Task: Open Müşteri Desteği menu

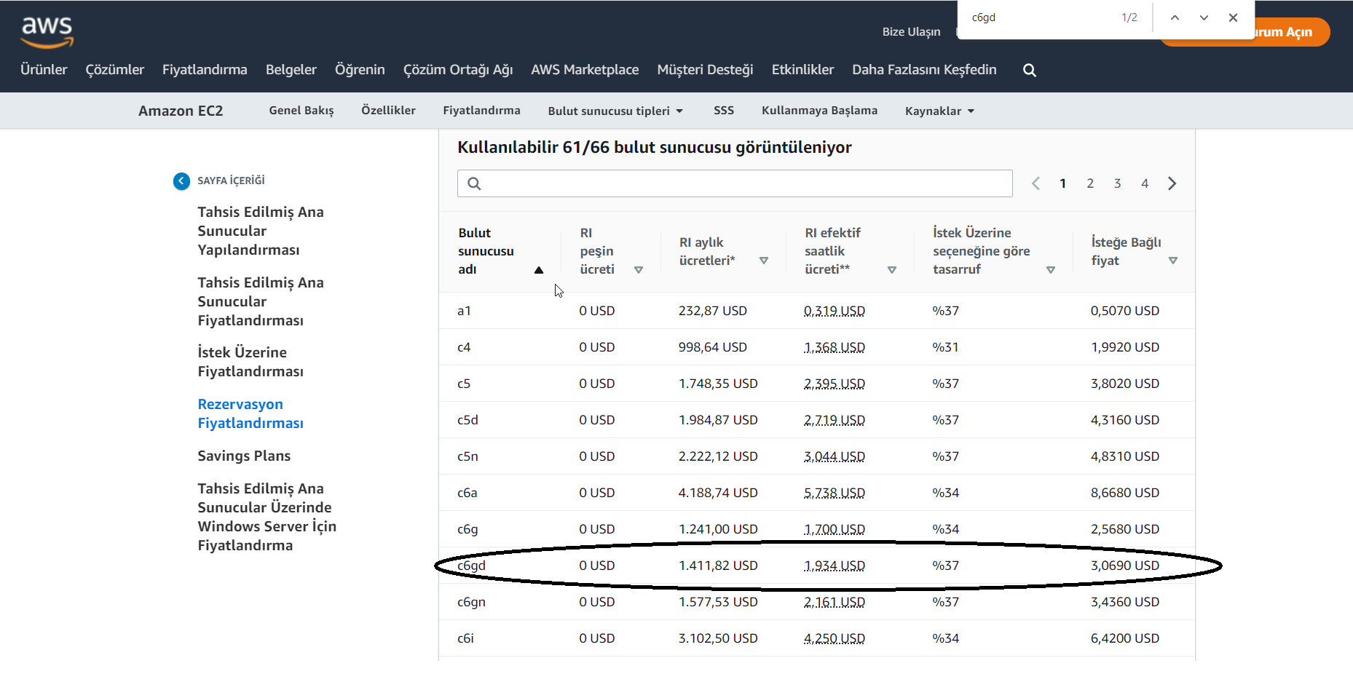Action: click(x=705, y=70)
